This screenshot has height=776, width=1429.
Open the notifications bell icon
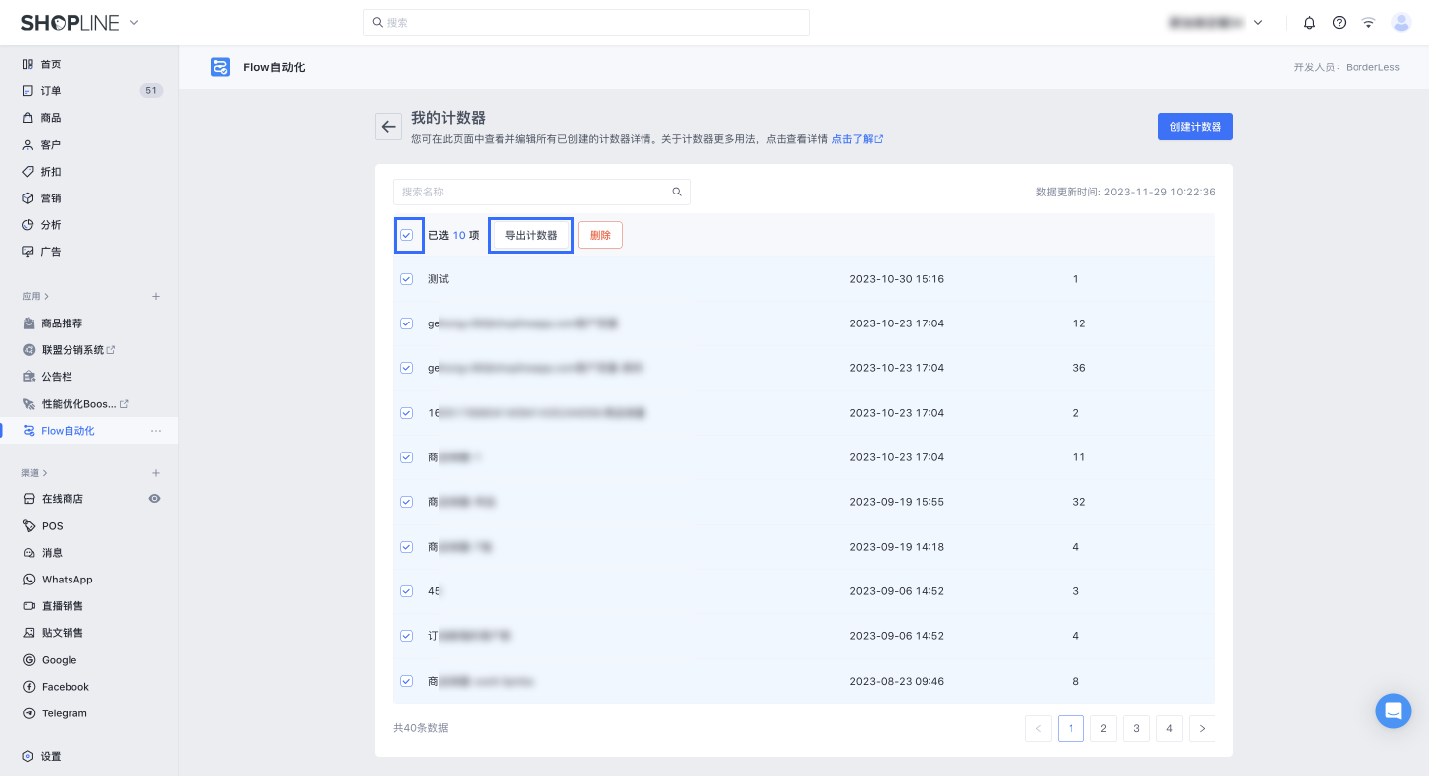(1309, 23)
